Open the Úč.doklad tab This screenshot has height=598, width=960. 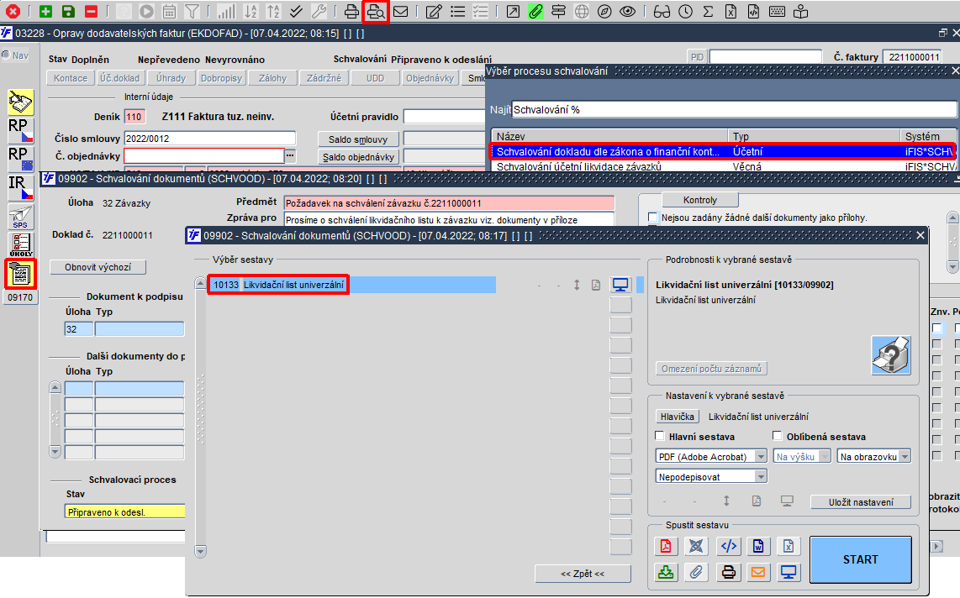tap(120, 78)
